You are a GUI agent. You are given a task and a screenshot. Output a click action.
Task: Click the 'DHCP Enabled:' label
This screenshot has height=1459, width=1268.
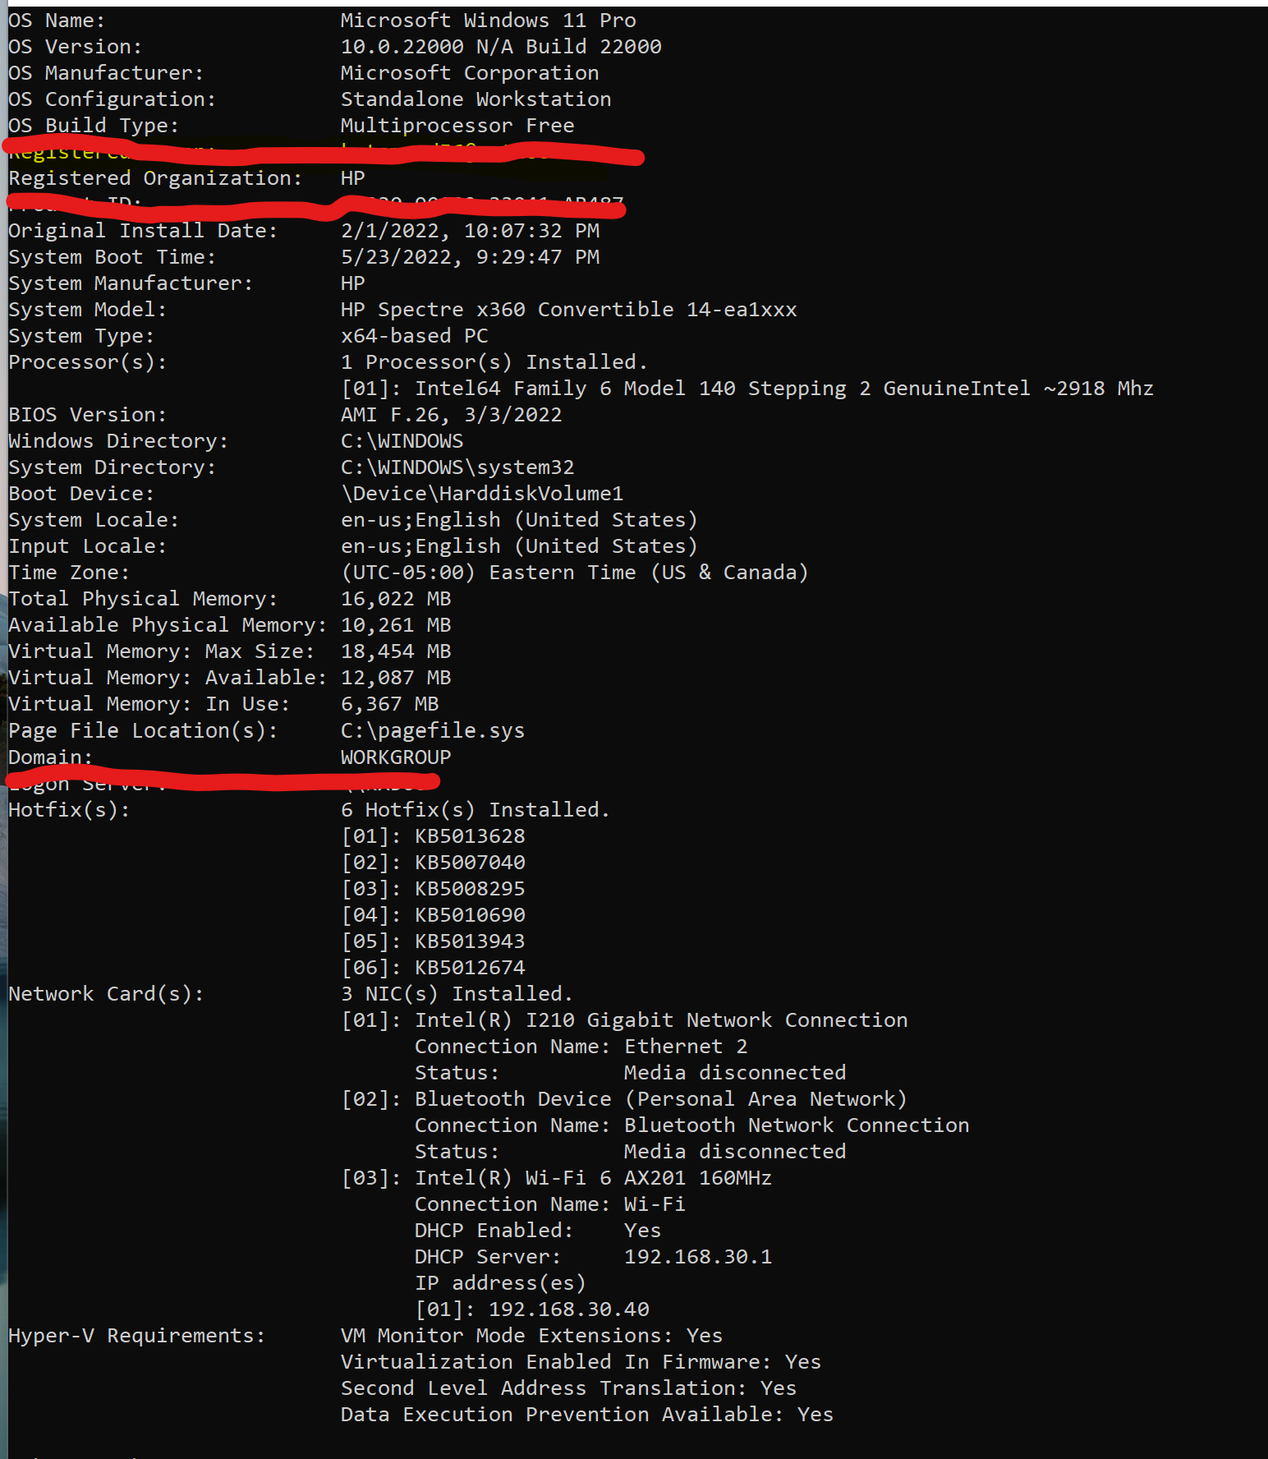pyautogui.click(x=494, y=1230)
